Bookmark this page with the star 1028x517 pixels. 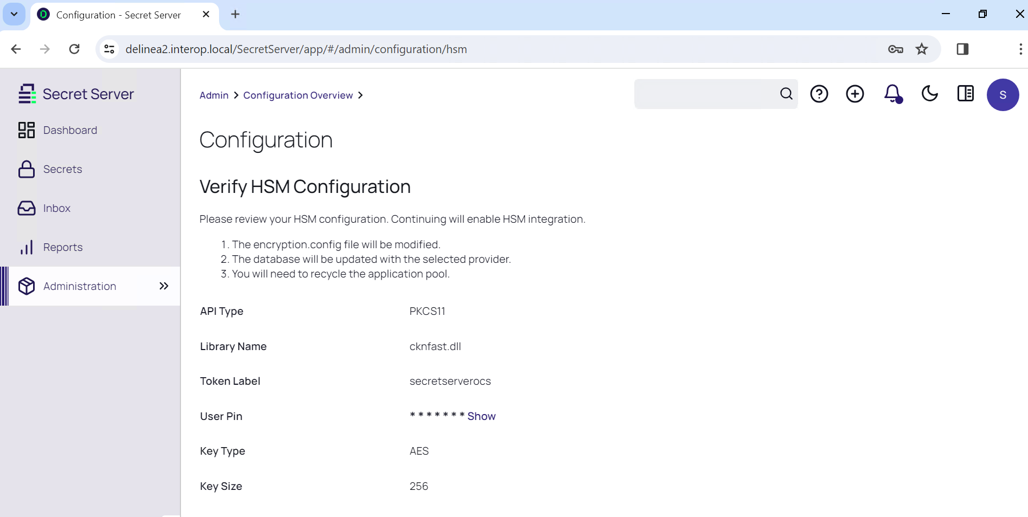(922, 49)
